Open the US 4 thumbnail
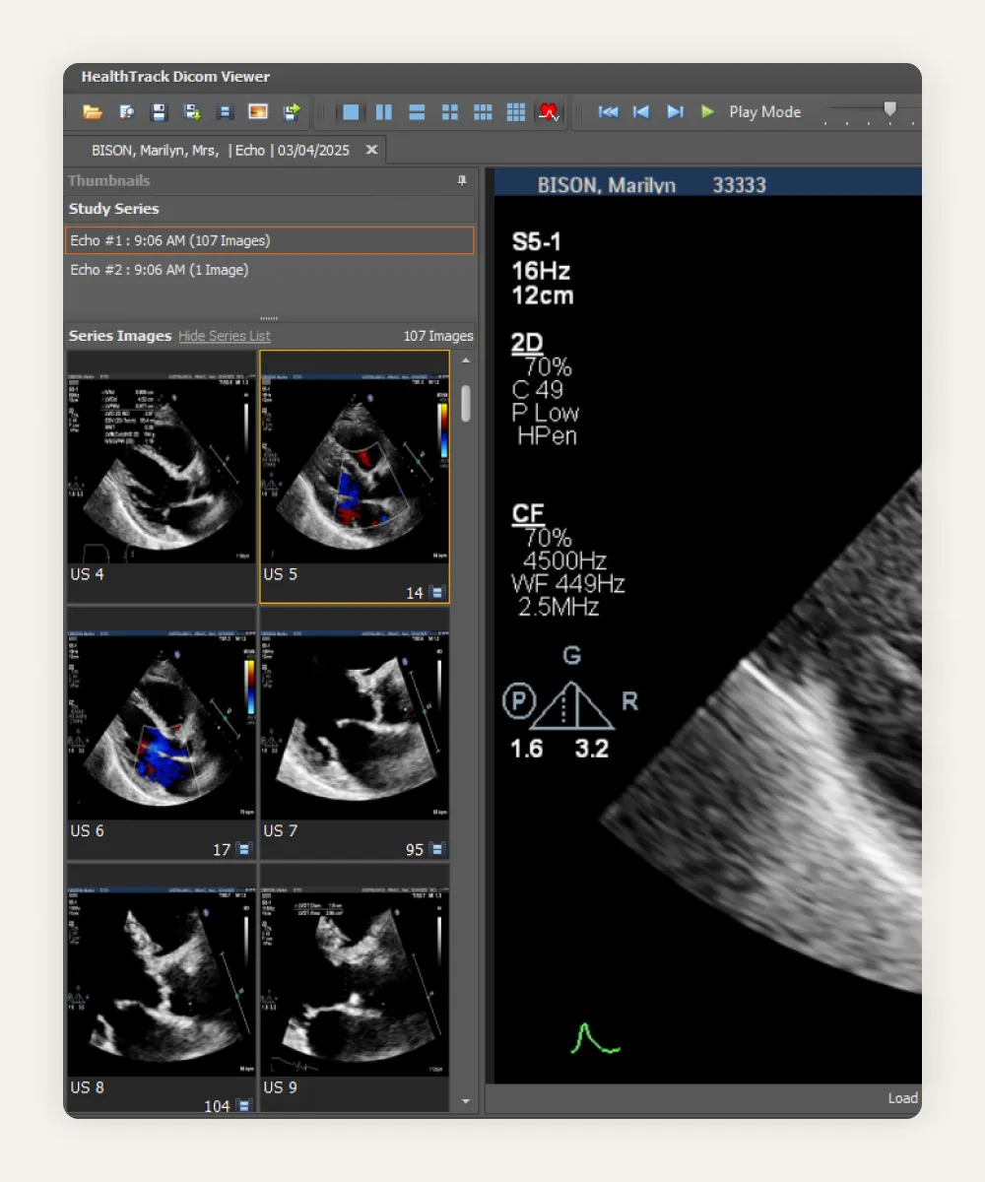Screen dimensions: 985x1182 162,477
